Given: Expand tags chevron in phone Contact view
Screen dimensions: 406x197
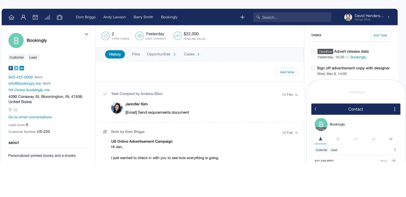Looking at the screenshot, I should point(395,150).
